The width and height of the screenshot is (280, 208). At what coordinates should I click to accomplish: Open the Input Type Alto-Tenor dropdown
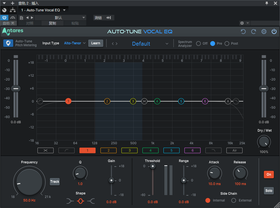(x=75, y=43)
